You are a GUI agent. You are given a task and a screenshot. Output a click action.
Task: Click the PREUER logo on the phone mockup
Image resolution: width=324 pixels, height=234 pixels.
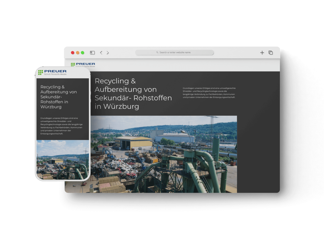(x=52, y=72)
